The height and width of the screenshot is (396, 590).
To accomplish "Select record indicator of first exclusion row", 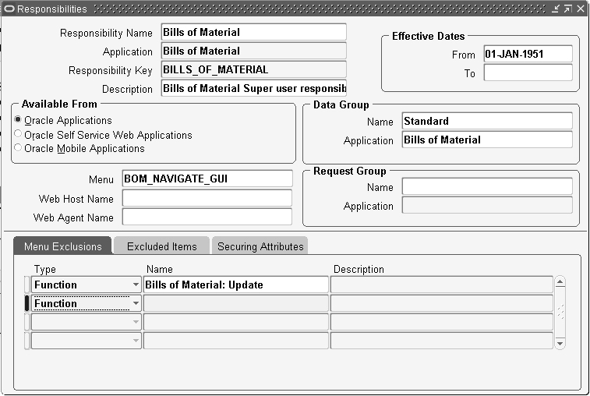I will [26, 285].
